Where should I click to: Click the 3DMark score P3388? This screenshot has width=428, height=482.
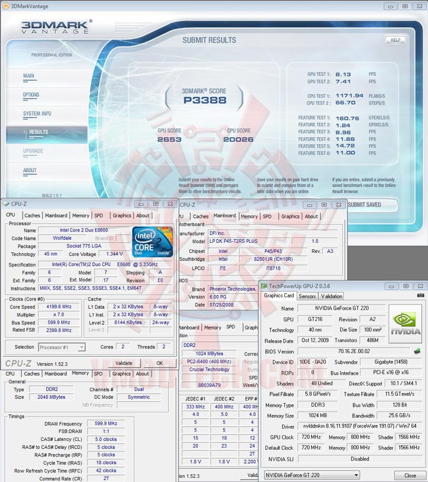pyautogui.click(x=204, y=100)
